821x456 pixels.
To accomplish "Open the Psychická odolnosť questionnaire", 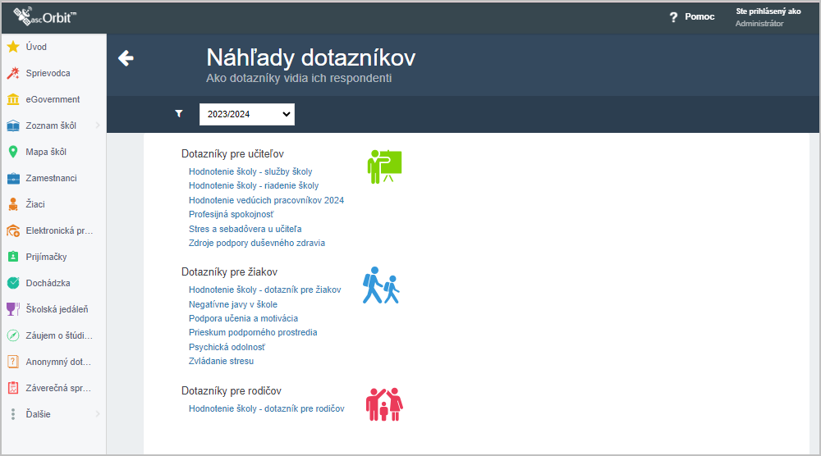I will tap(227, 347).
